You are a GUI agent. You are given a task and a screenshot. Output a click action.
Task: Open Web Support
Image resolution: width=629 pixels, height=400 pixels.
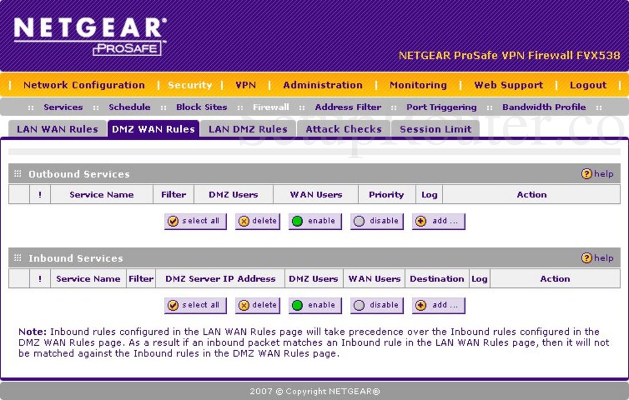click(508, 85)
